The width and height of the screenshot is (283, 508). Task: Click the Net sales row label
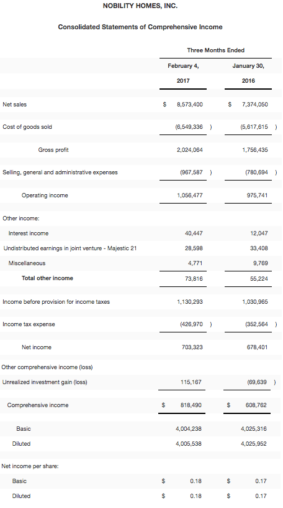coord(14,105)
